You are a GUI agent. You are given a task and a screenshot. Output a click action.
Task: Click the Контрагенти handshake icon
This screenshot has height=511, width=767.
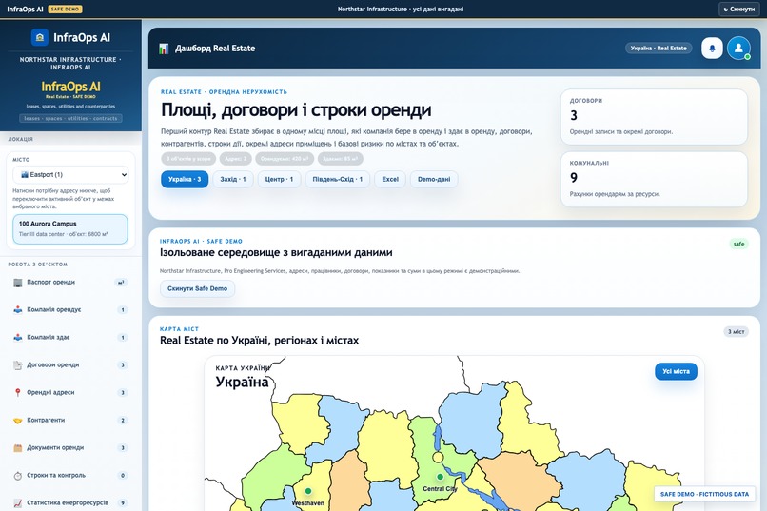click(18, 420)
